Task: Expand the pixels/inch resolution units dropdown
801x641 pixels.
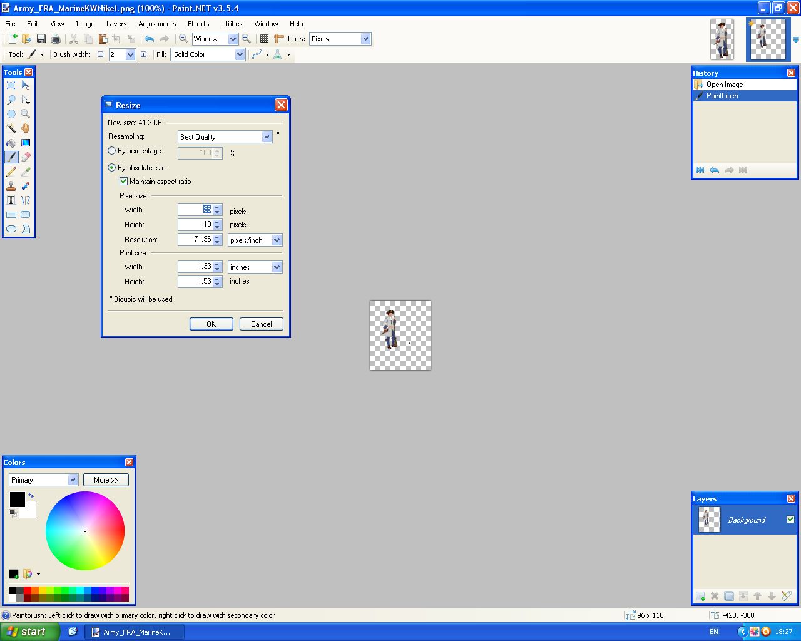Action: click(277, 240)
